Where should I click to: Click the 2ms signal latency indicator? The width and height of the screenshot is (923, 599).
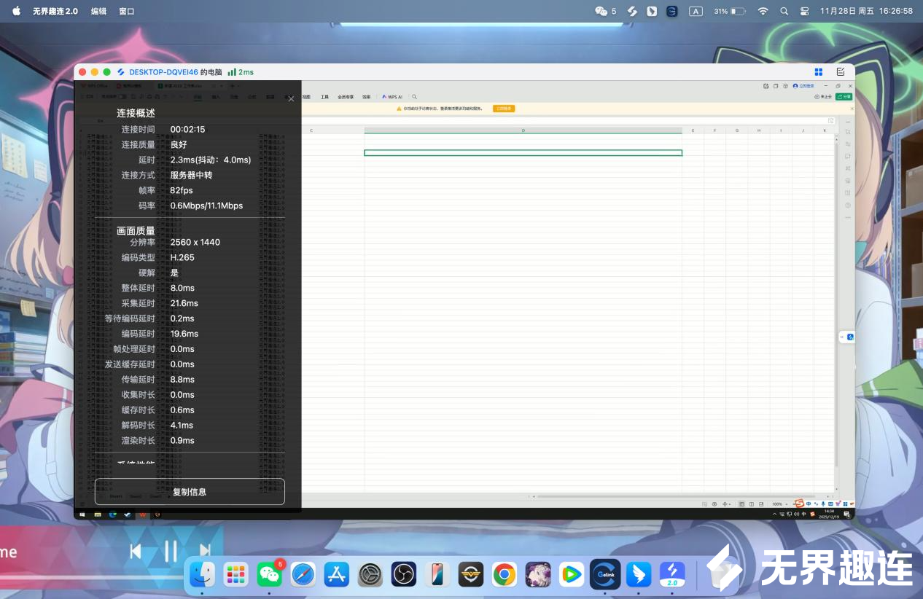tap(241, 72)
